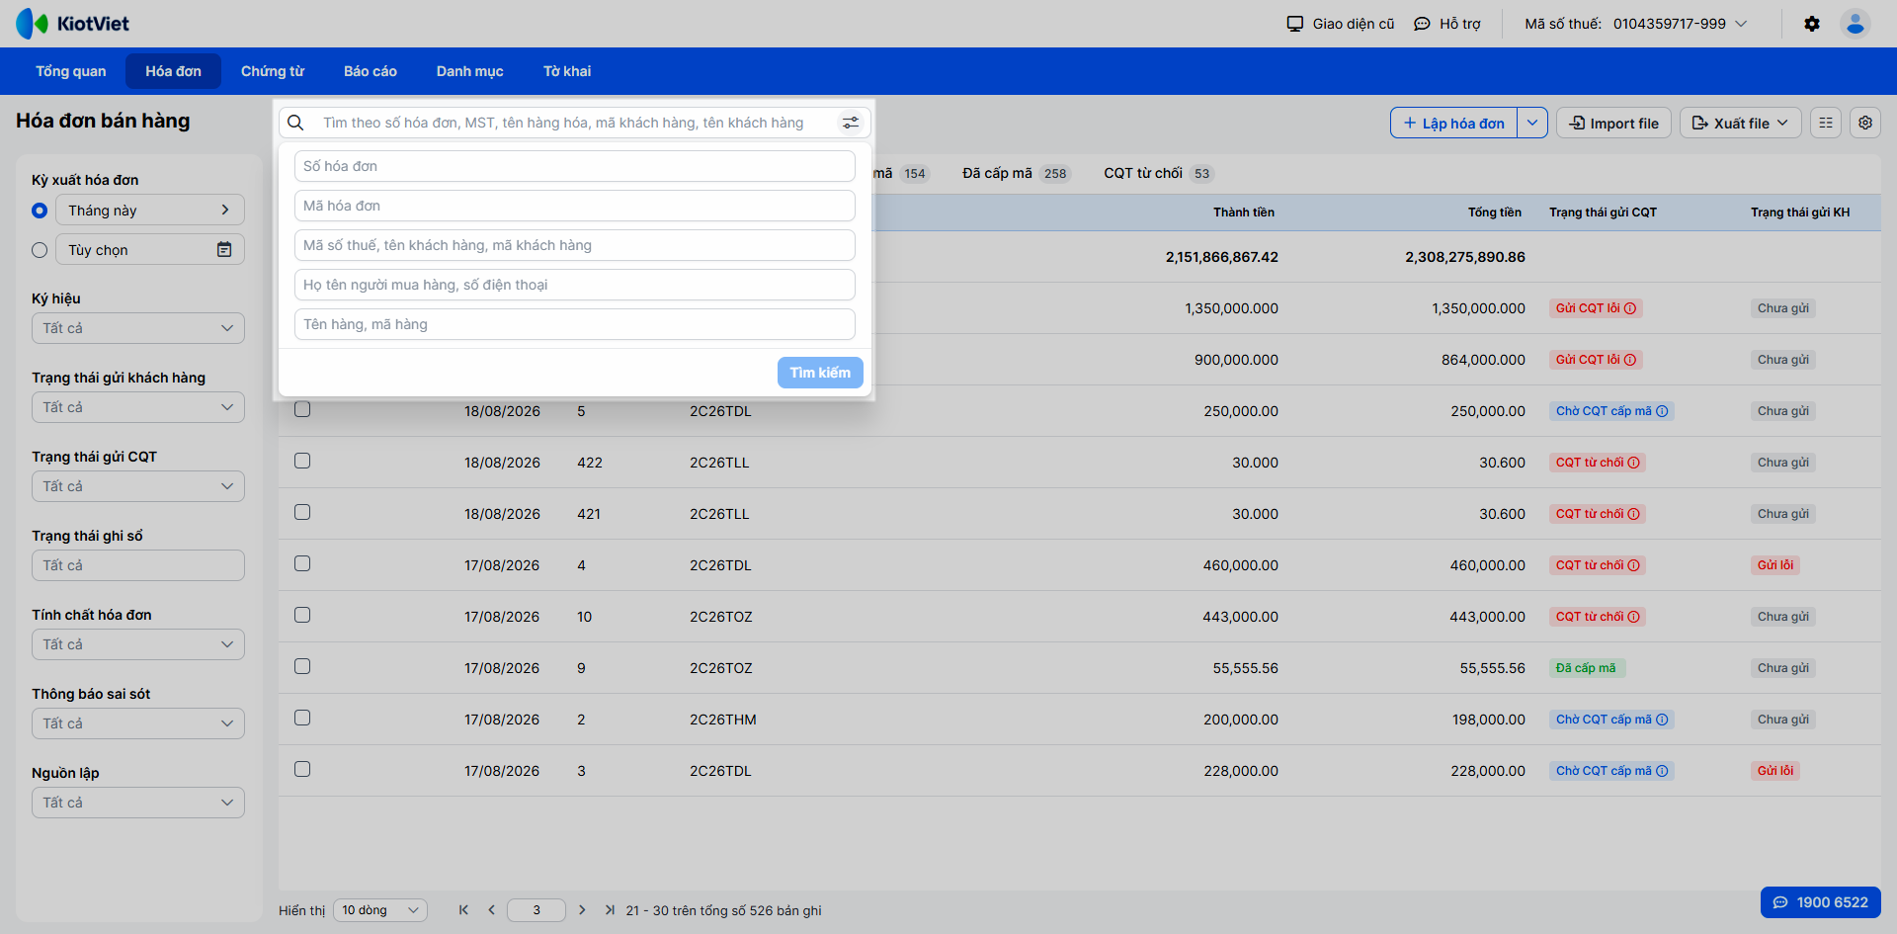This screenshot has width=1897, height=934.
Task: Open the Chứng từ menu
Action: click(273, 71)
